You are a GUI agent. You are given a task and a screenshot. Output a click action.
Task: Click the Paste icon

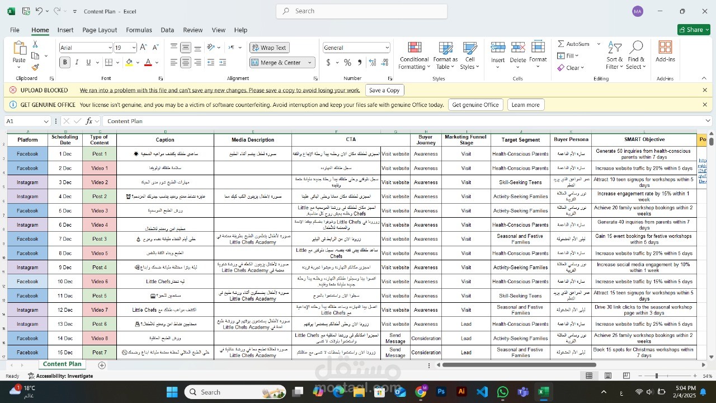[x=19, y=49]
